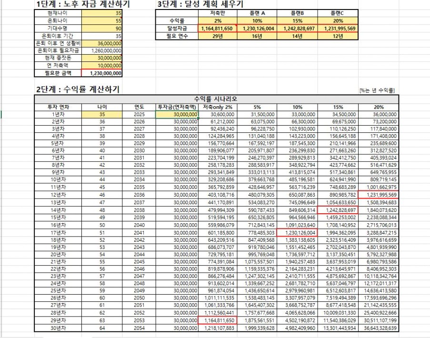Click red-outlined 1,230,126,004 in 17년차 row
Image resolution: width=430 pixels, height=338 pixels.
click(x=297, y=233)
